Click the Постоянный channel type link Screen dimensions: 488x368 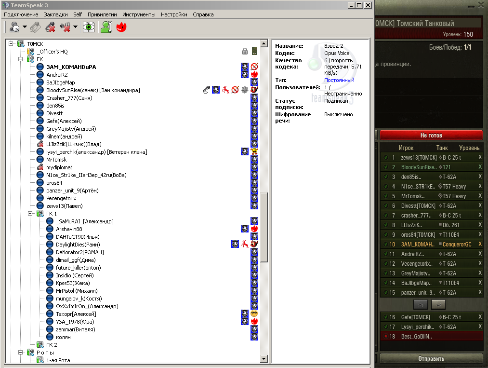[339, 80]
